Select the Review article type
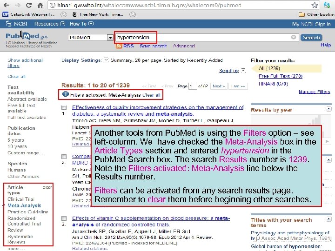The width and height of the screenshot is (335, 251). [x=15, y=230]
